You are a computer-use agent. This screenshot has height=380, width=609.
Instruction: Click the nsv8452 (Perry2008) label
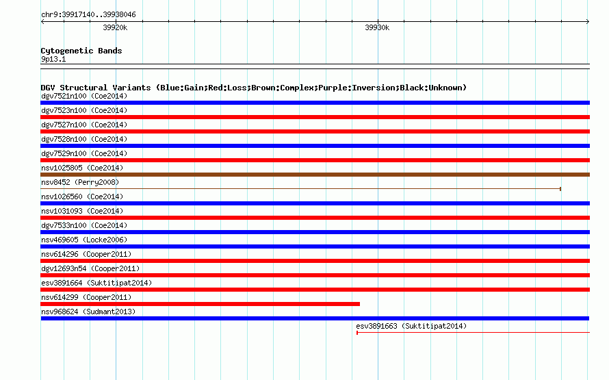click(x=80, y=182)
